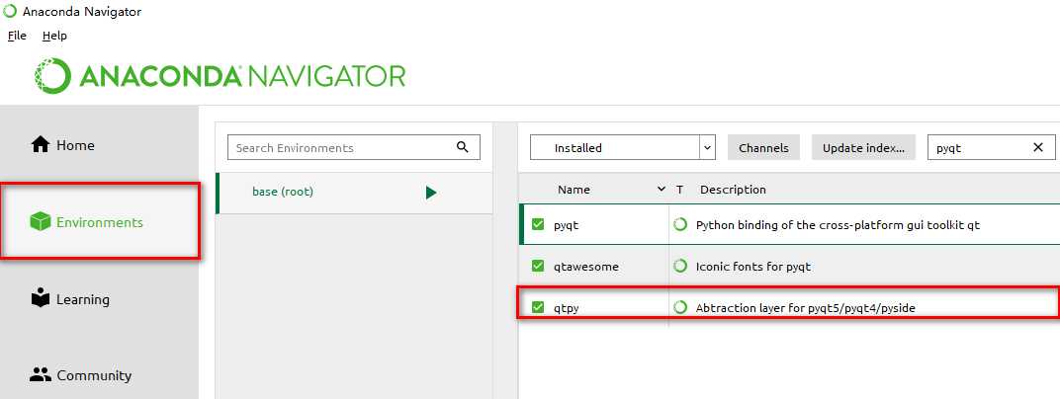Click the Home house icon
The image size is (1060, 399).
coord(41,144)
